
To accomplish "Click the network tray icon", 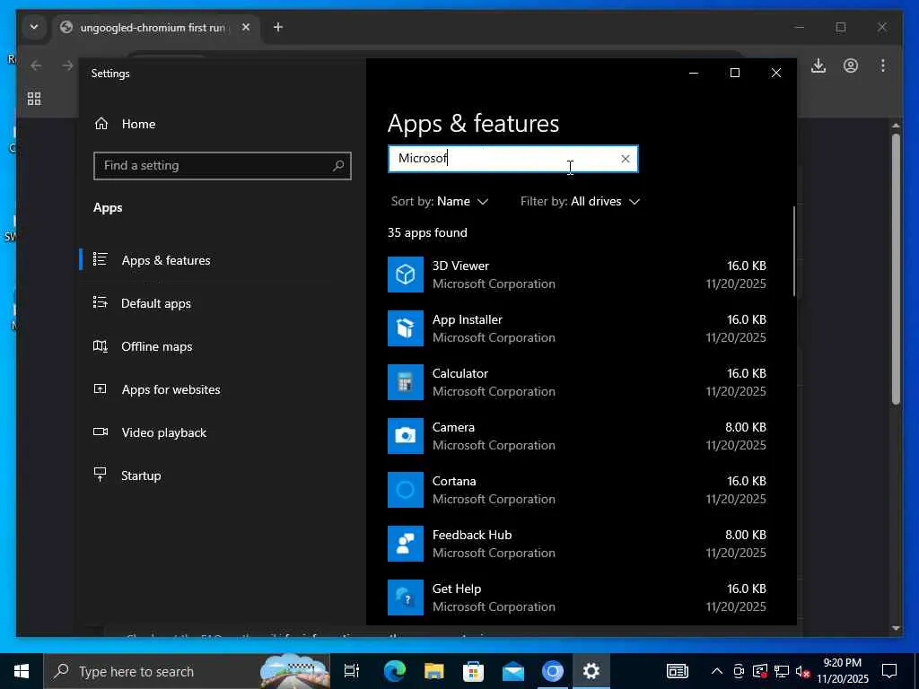I will 782,671.
